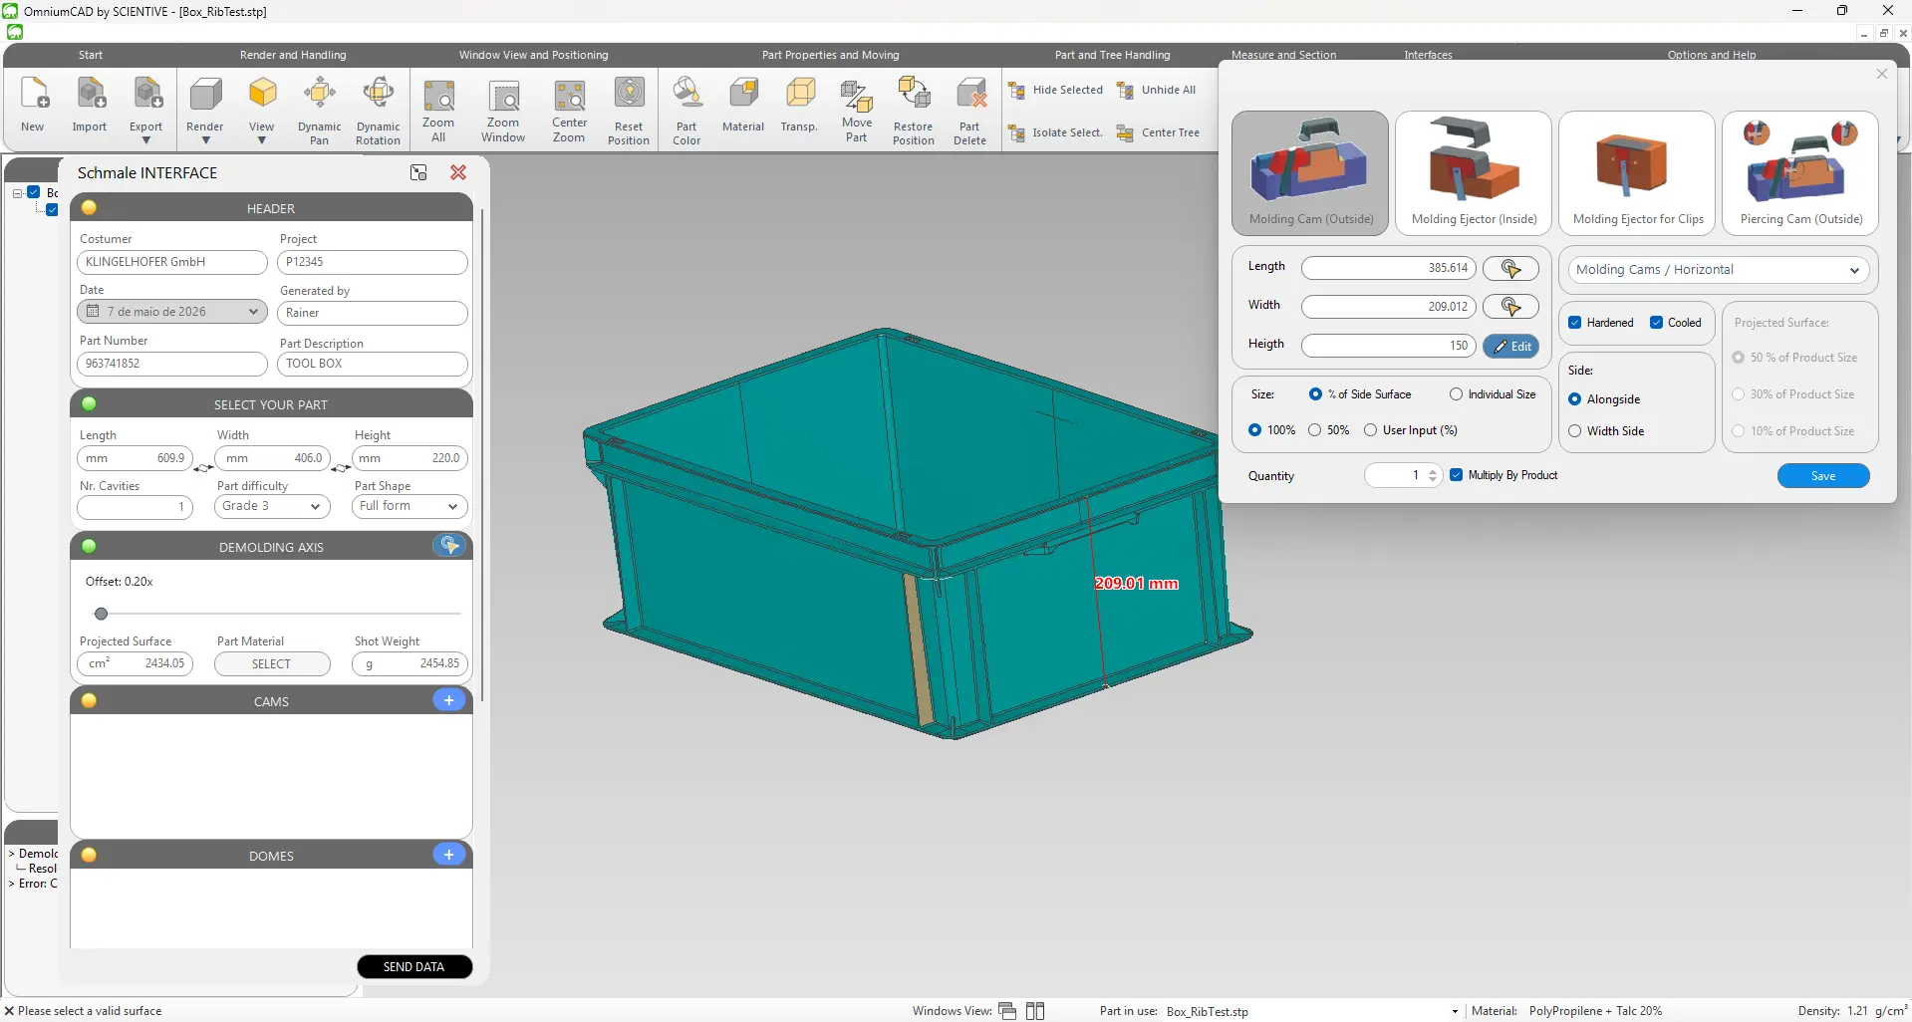The width and height of the screenshot is (1912, 1022).
Task: Add a new cam with the CAMS plus button
Action: pos(449,700)
